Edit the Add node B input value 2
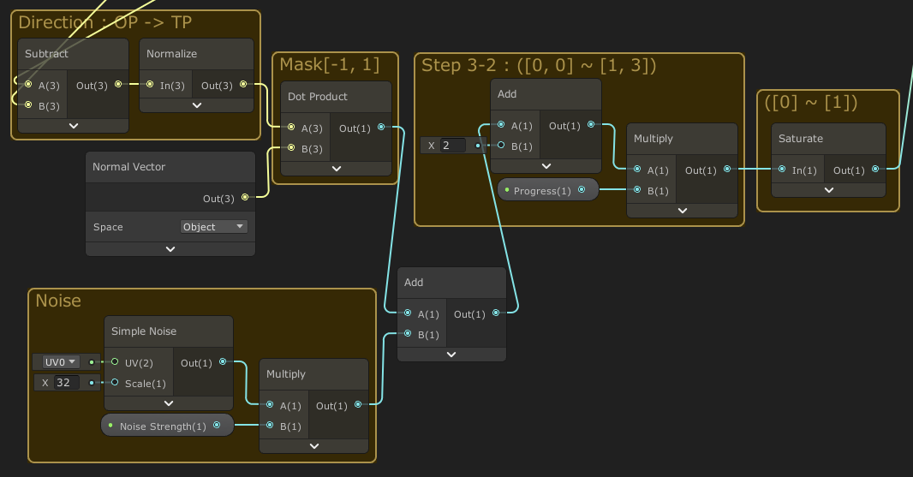This screenshot has height=477, width=913. [453, 145]
